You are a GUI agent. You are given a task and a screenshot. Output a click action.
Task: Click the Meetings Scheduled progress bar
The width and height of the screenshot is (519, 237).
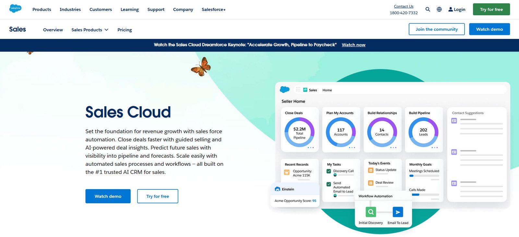pos(424,176)
